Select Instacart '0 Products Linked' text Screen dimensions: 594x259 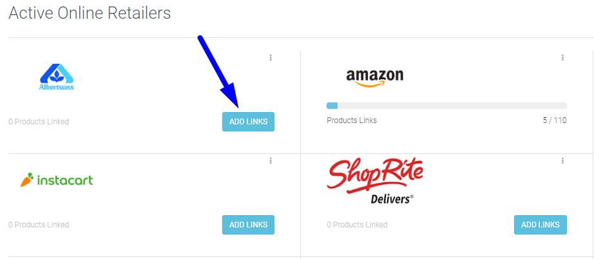[39, 225]
